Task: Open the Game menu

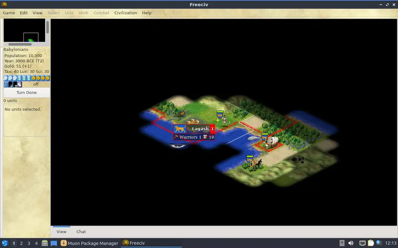Action: point(9,13)
